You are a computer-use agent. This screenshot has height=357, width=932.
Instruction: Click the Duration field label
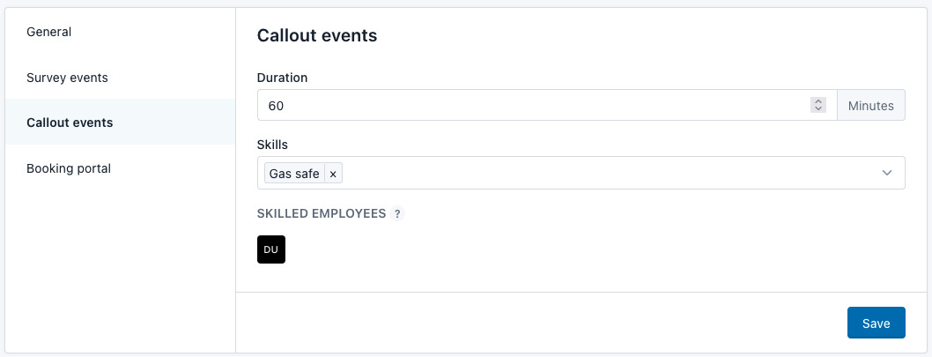click(x=283, y=78)
